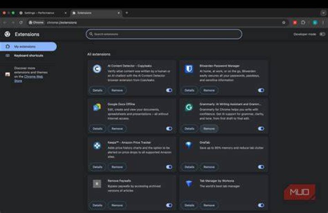Viewport: 328px width, 213px height.
Task: Switch to Settings - Performance tab
Action: [x=43, y=13]
